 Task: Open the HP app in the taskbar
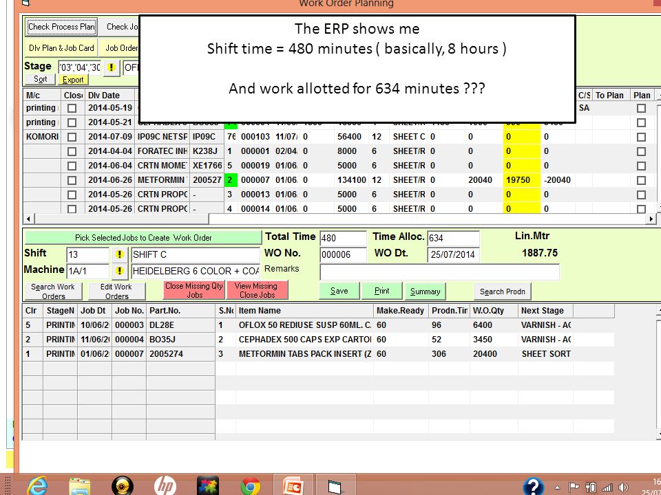click(x=165, y=487)
